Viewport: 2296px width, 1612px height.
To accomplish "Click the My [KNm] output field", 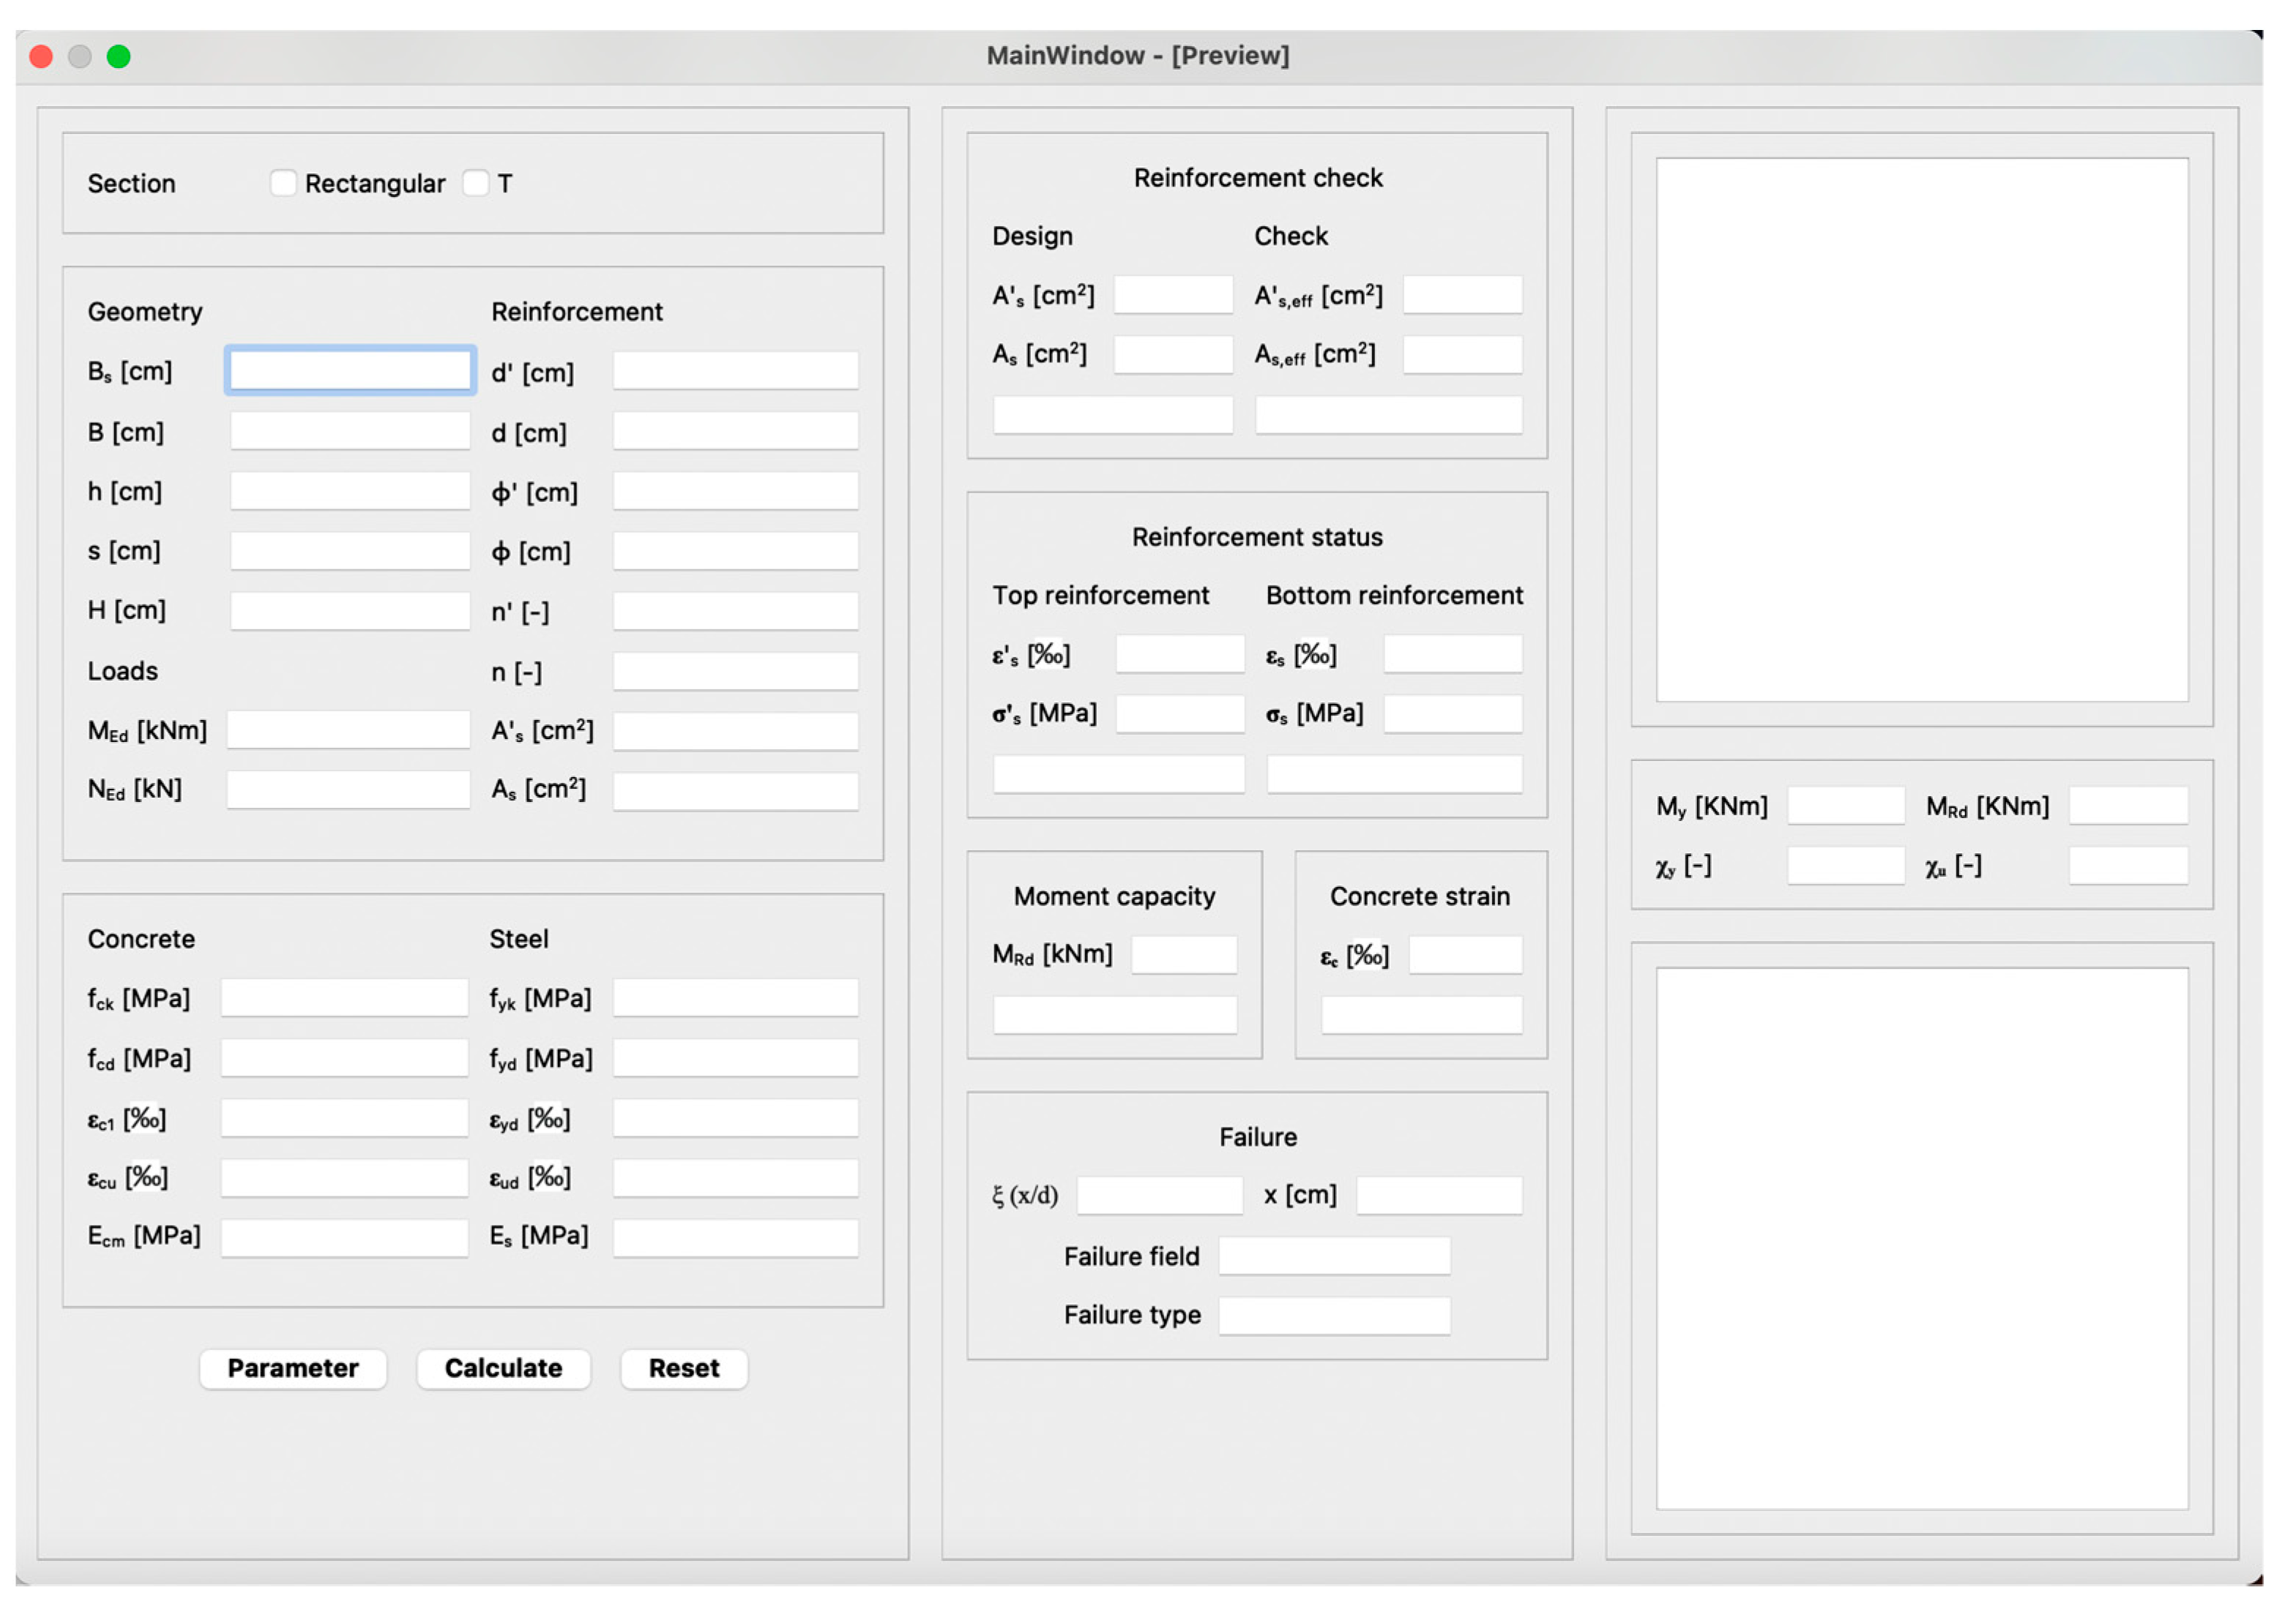I will point(1846,806).
